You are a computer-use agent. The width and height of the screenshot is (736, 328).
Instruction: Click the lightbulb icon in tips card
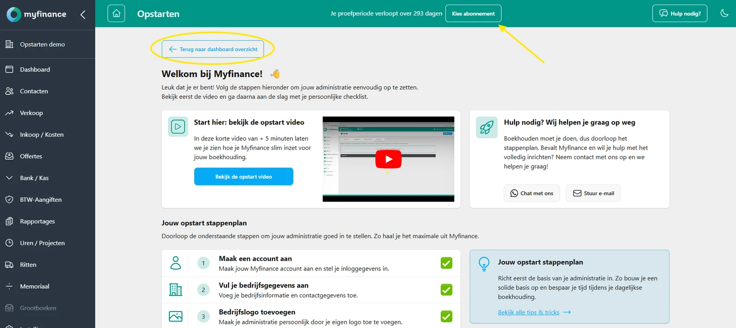pyautogui.click(x=484, y=264)
